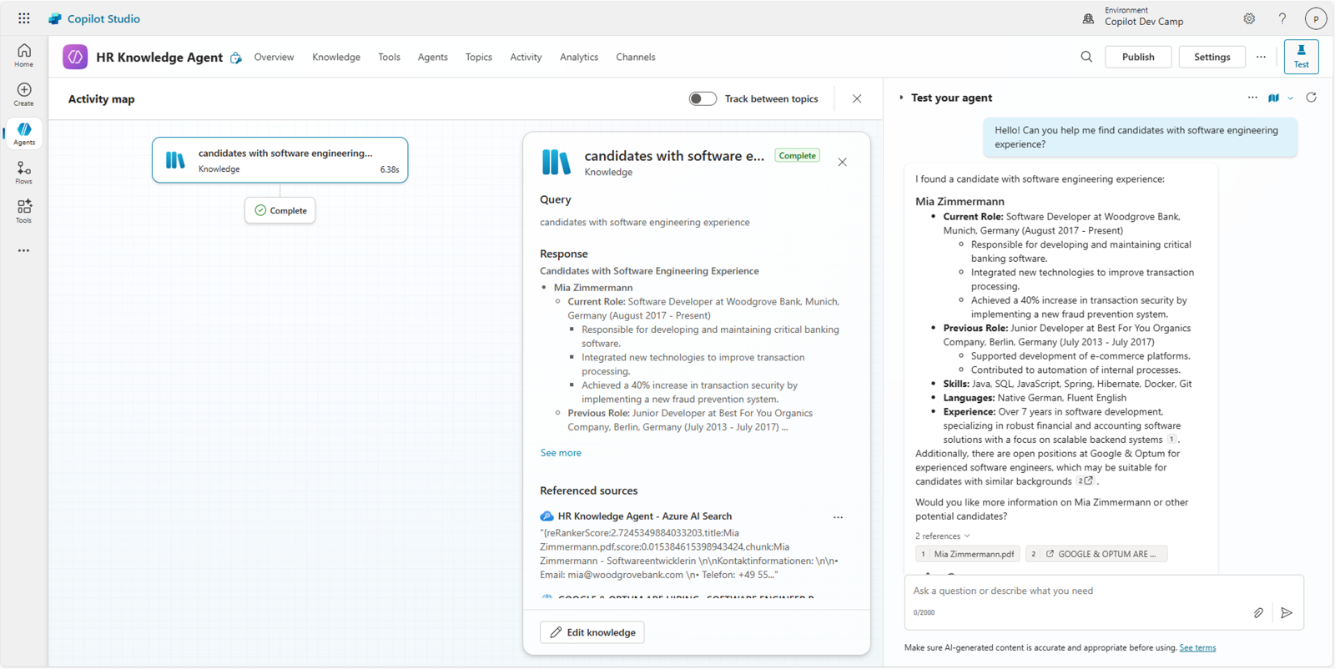Open the Tools tab in agent navigation
1335x669 pixels.
389,57
